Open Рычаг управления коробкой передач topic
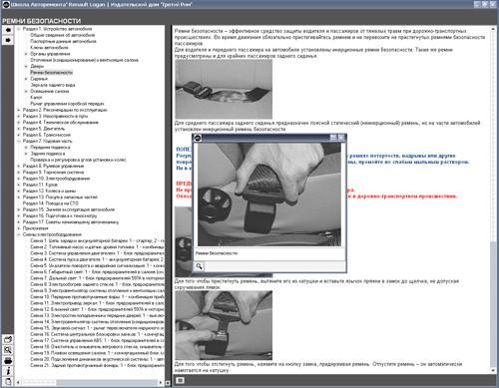This screenshot has height=388, width=499. pyautogui.click(x=67, y=104)
